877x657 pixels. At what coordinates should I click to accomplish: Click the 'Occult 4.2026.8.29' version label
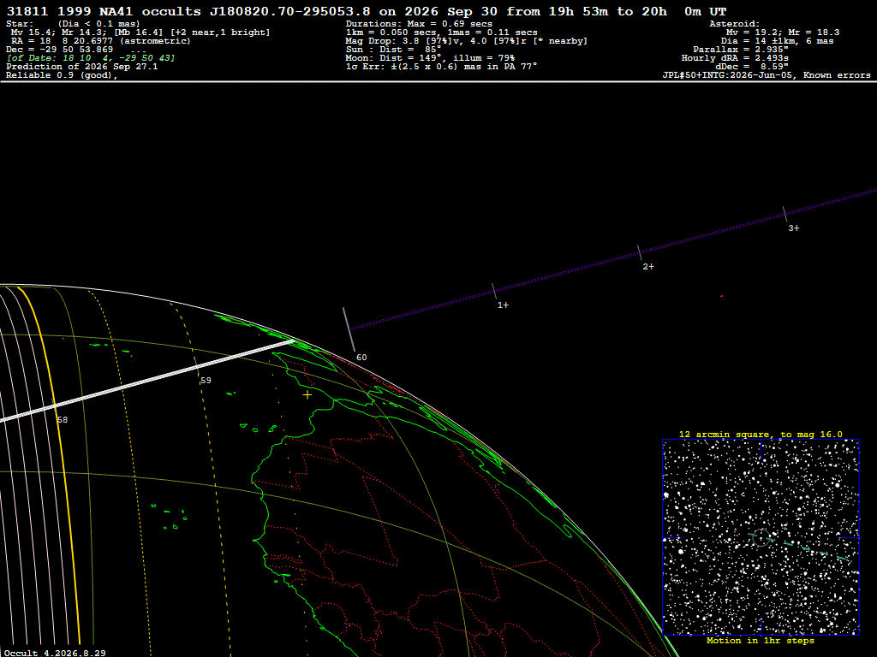pyautogui.click(x=55, y=653)
